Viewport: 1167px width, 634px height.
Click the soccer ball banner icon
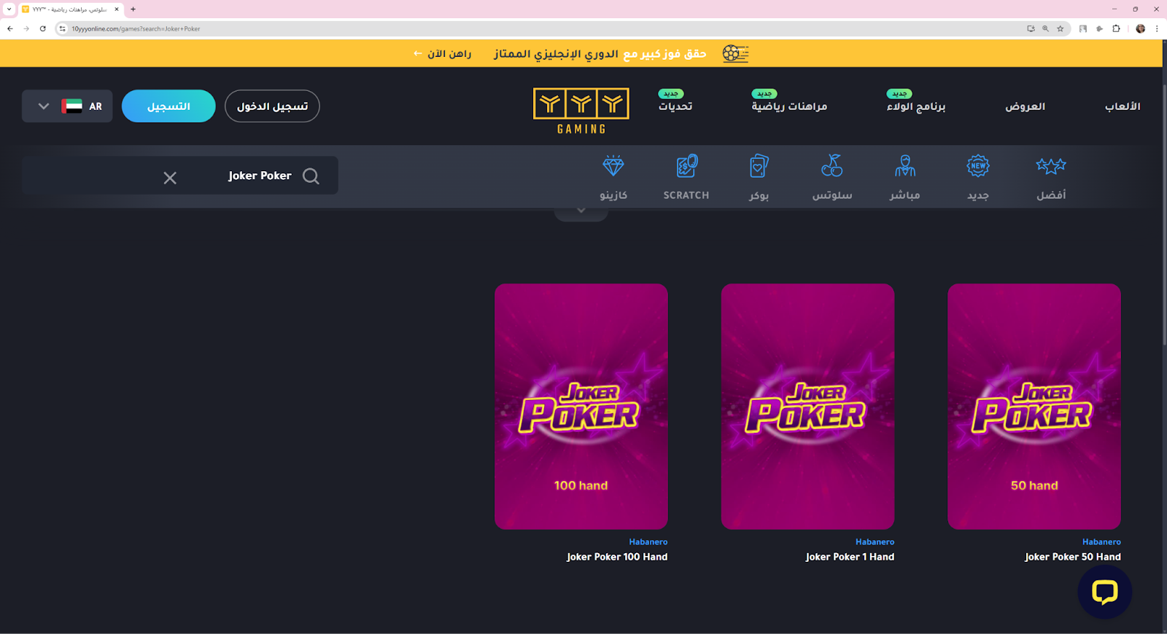(735, 53)
